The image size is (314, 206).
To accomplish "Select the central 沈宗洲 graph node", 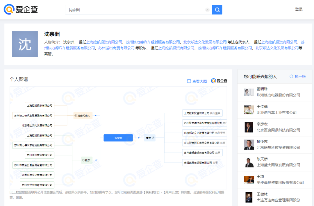I will point(118,138).
